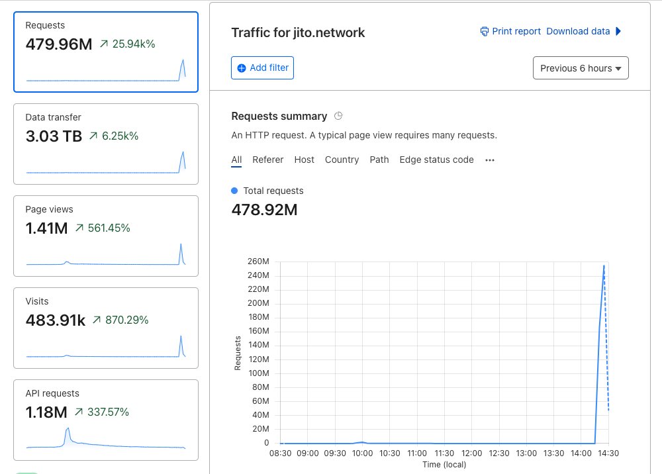
Task: Click the 3.03 TB data transfer value
Action: click(x=54, y=136)
